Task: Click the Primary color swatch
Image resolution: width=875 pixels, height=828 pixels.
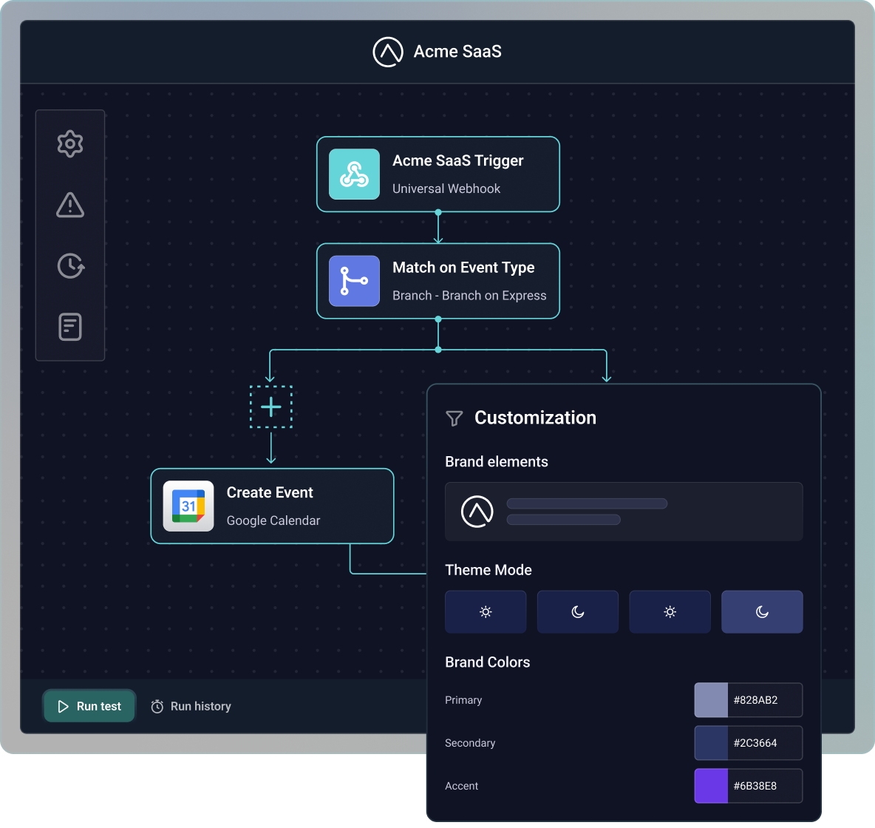Action: 711,700
